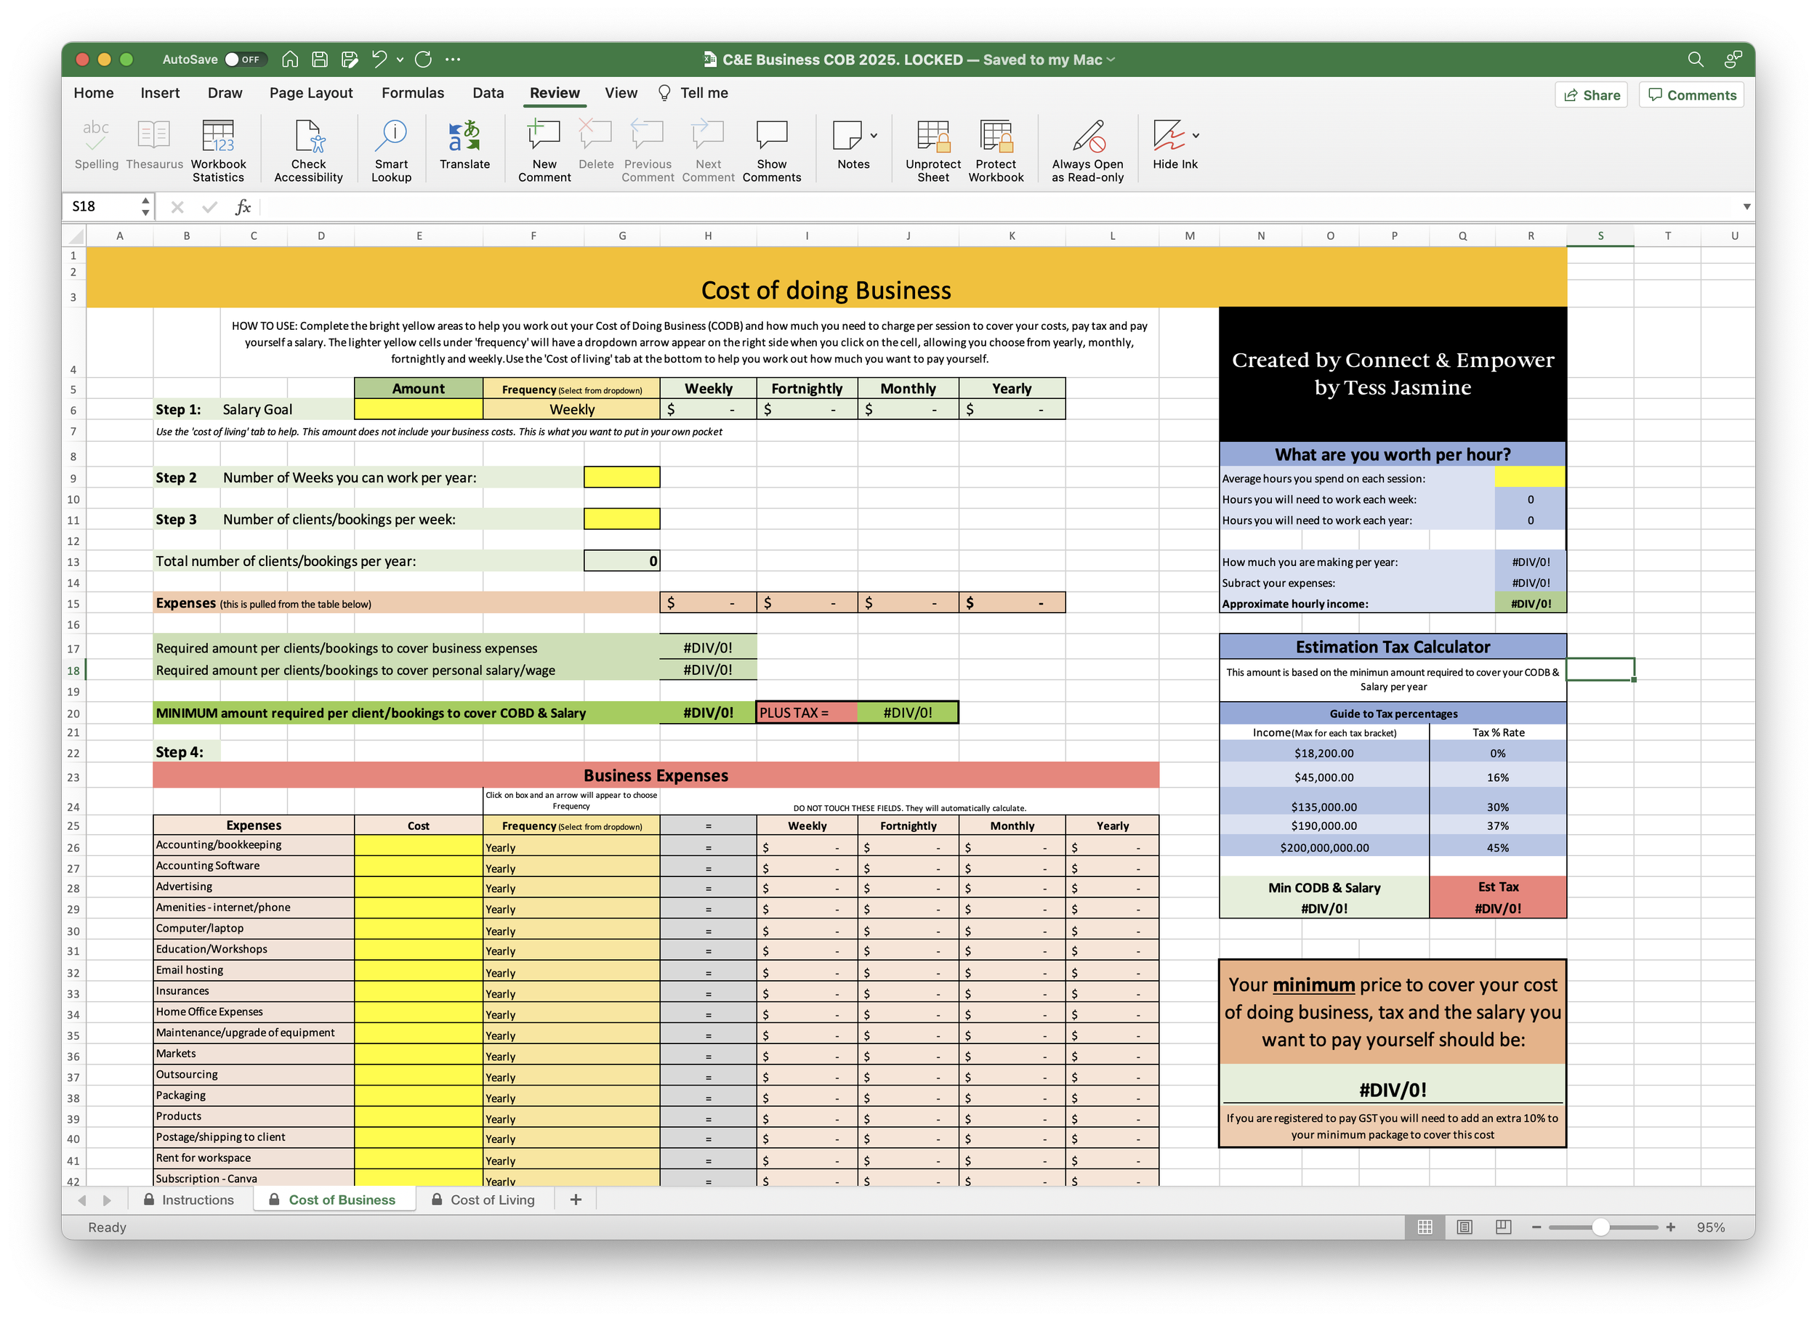
Task: Open frequency dropdown for Accounting/bookkeeping
Action: 571,847
